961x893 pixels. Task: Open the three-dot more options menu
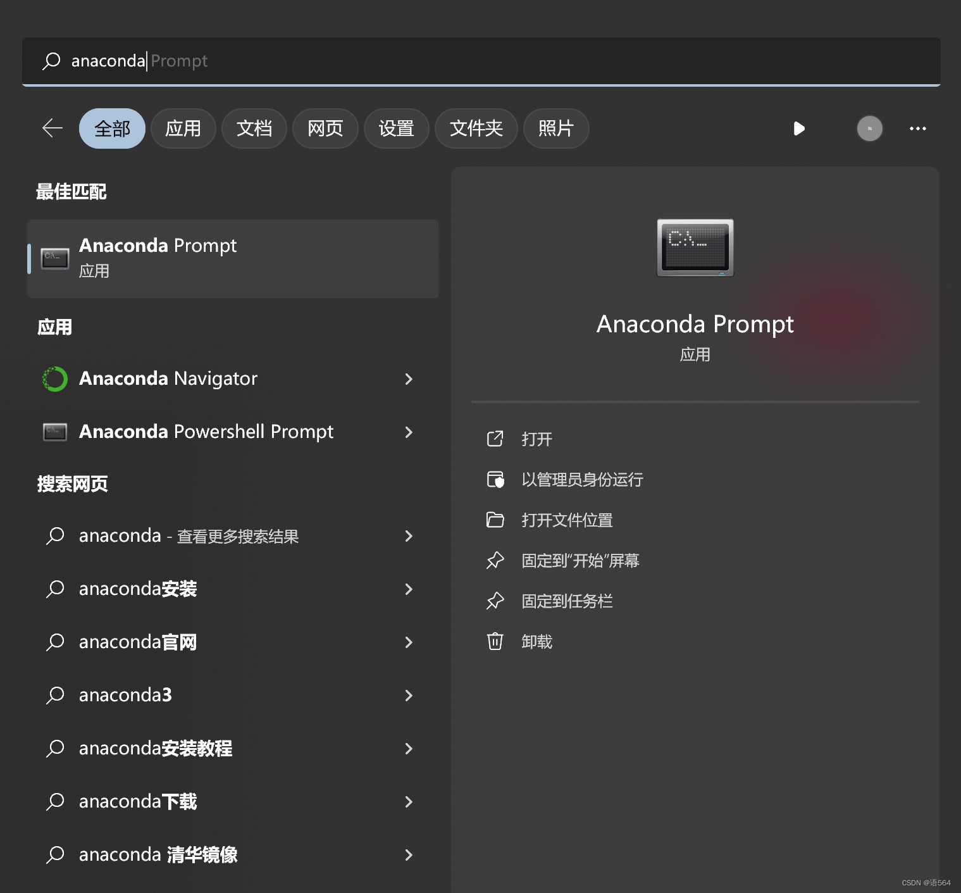(x=917, y=128)
